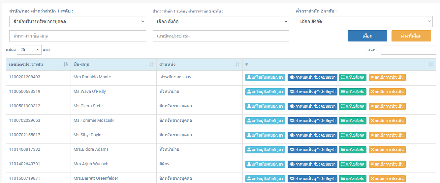Focus the ค้นหา table search box
This screenshot has height=183, width=440.
pyautogui.click(x=408, y=50)
